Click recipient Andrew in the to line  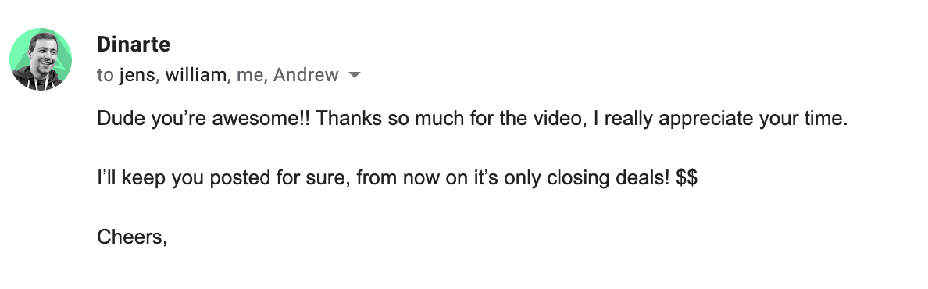(305, 75)
